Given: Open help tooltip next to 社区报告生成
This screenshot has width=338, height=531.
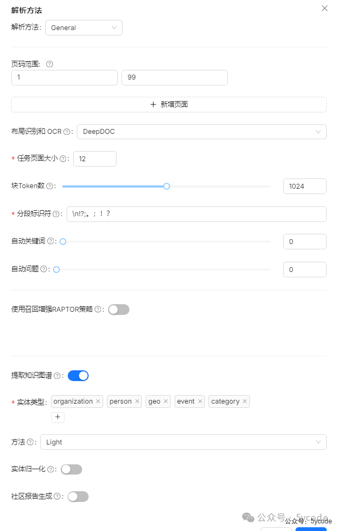Looking at the screenshot, I should tap(57, 496).
